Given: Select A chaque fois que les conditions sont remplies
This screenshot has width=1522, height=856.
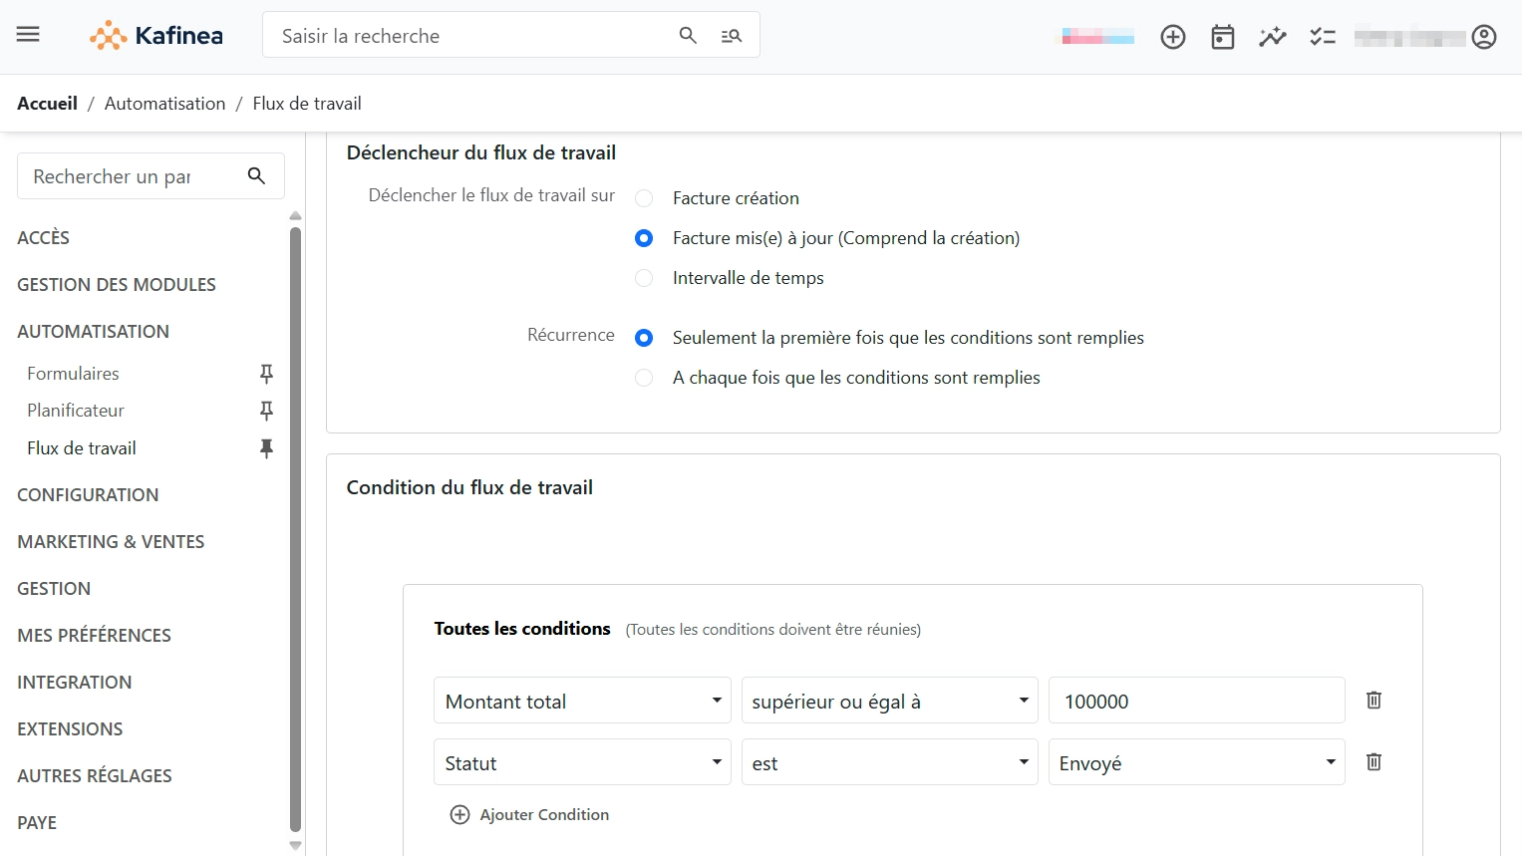Looking at the screenshot, I should pos(643,377).
